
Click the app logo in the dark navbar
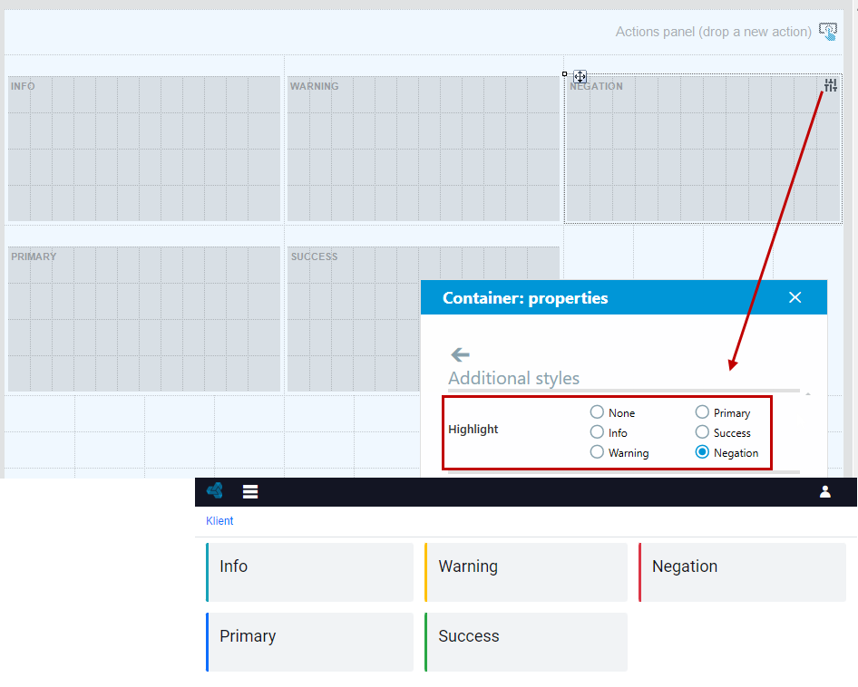click(x=215, y=491)
